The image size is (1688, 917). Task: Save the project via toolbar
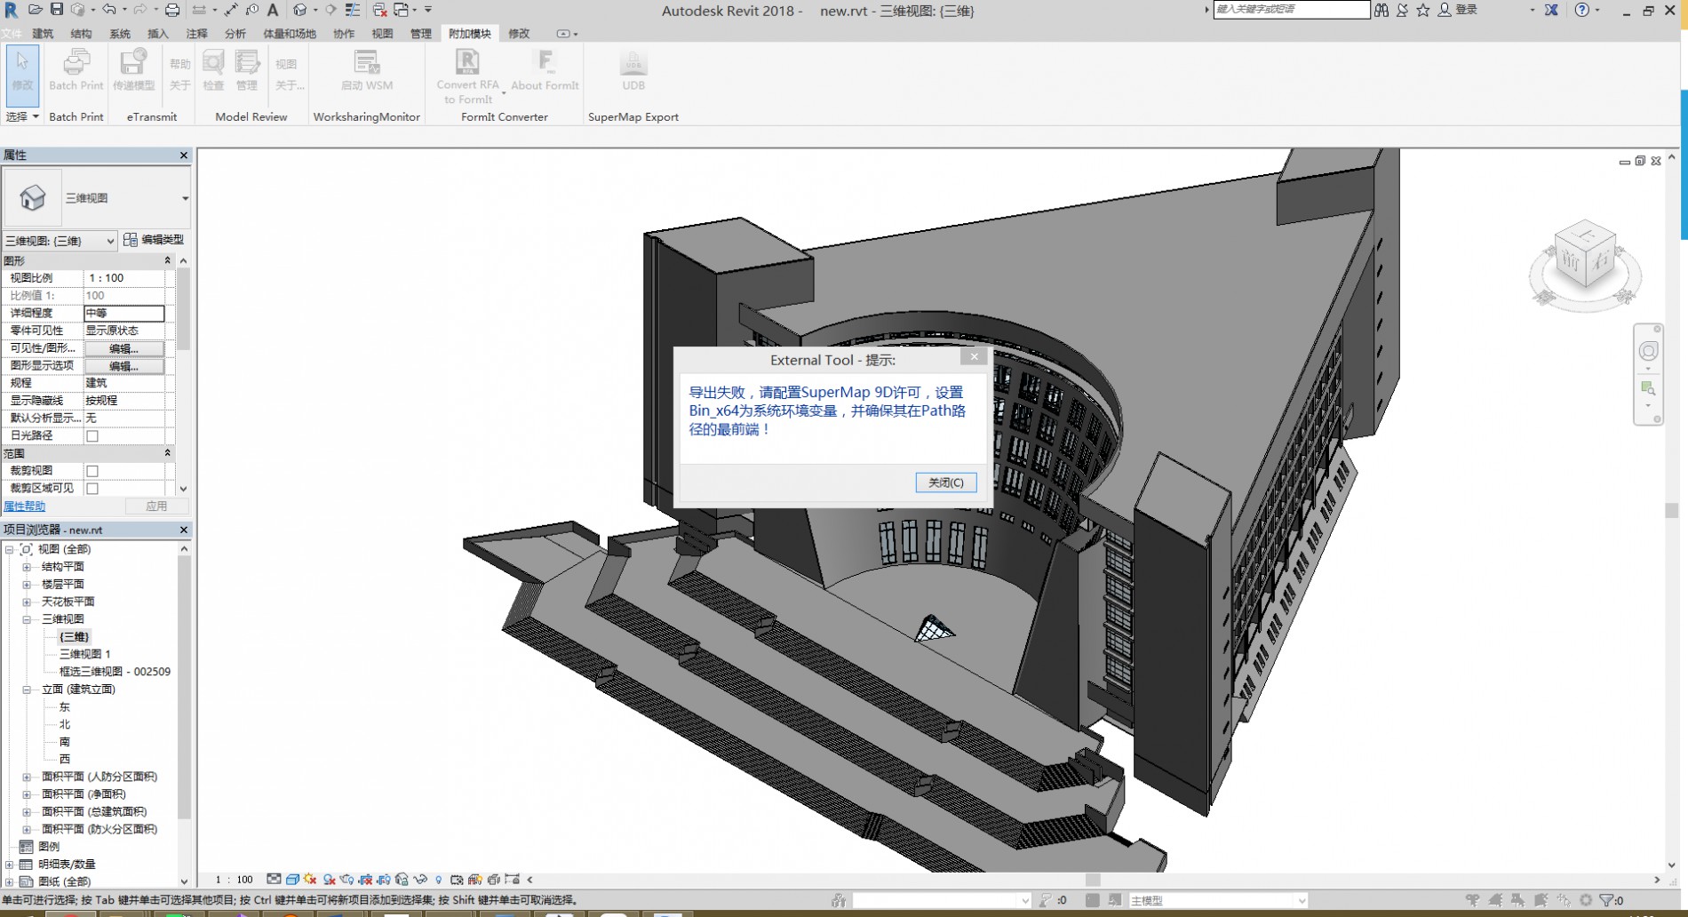[56, 10]
